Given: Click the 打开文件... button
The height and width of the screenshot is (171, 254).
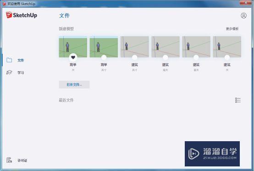Looking at the screenshot, I should tap(74, 84).
